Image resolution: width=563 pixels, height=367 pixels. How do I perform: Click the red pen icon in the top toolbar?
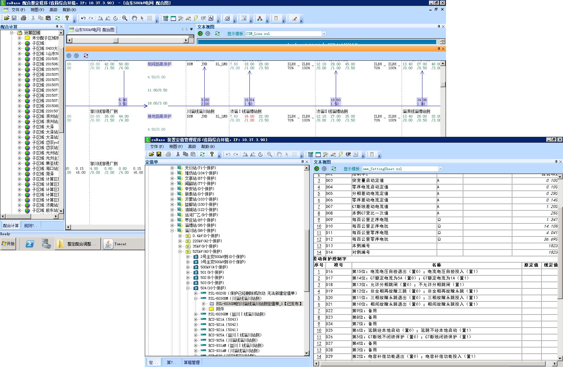click(294, 18)
